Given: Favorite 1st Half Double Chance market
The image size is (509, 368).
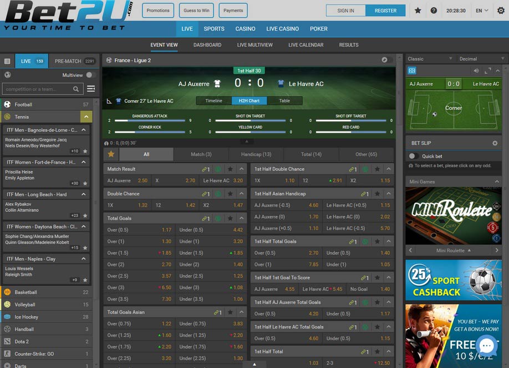Looking at the screenshot, I should pos(377,169).
